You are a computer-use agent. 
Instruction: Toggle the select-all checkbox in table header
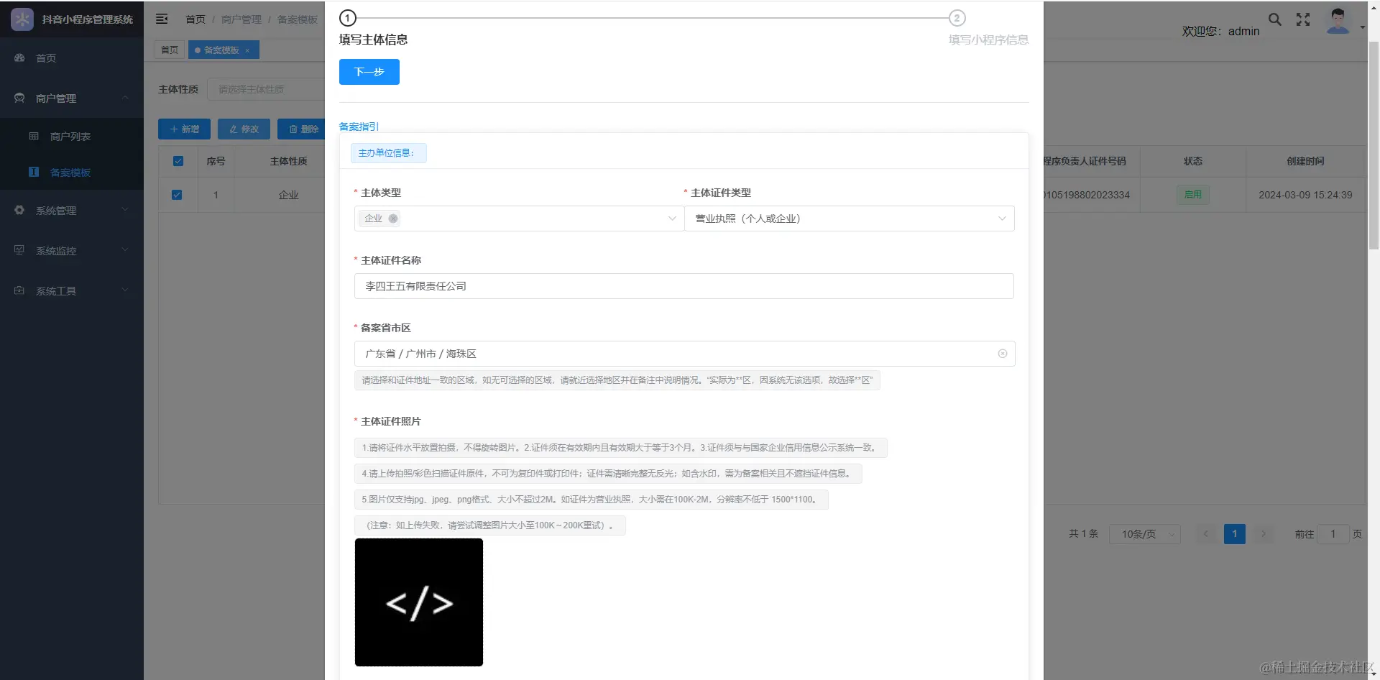point(178,161)
